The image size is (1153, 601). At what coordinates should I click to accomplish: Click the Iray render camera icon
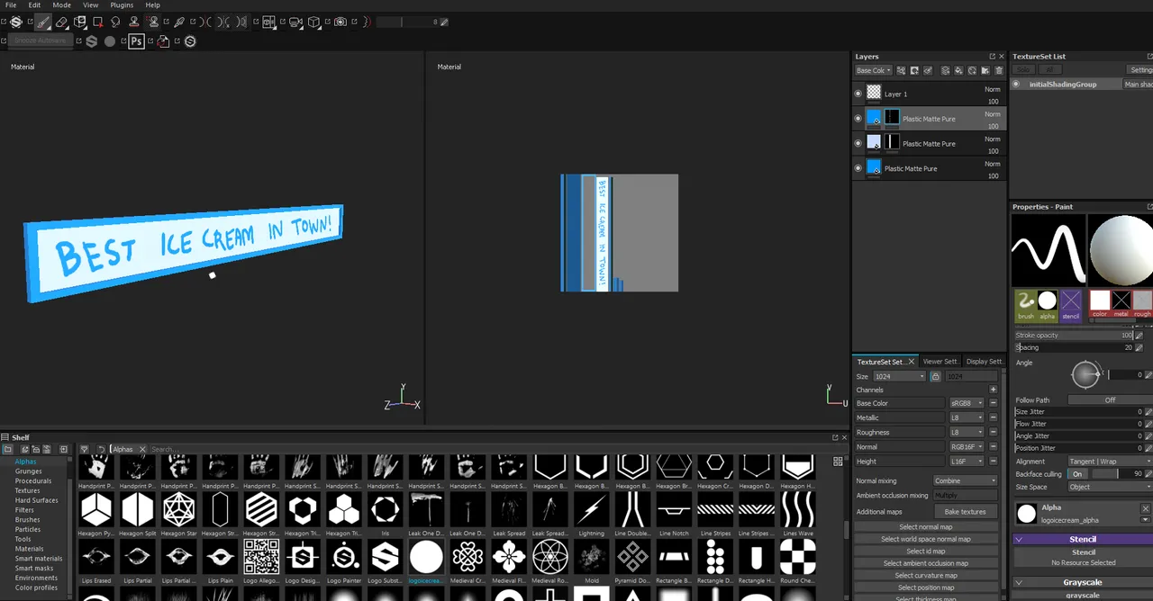[340, 22]
